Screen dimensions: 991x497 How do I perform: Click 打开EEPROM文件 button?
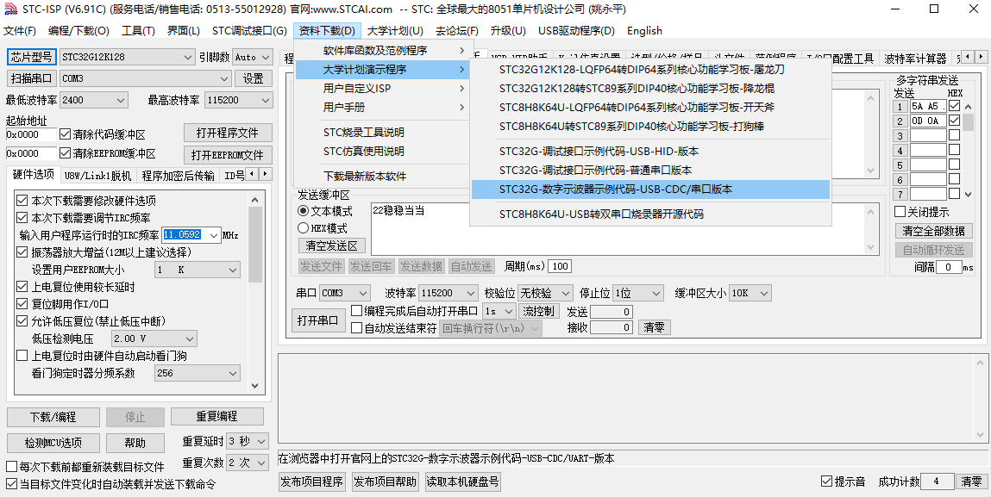[x=228, y=155]
